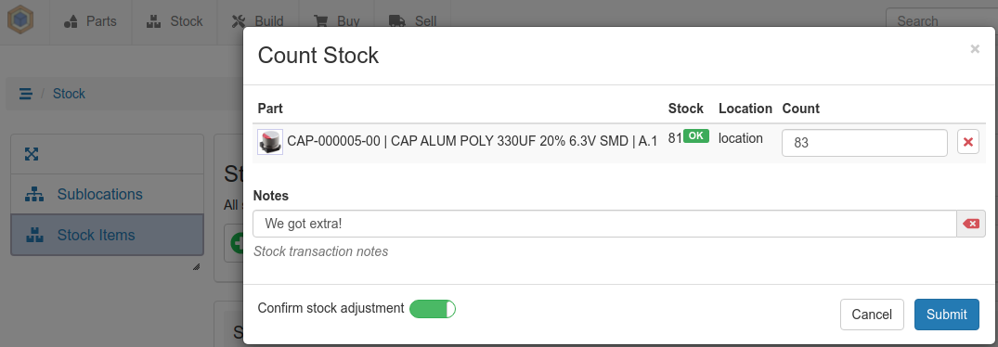The width and height of the screenshot is (998, 347).
Task: Clear the Notes field with backspace icon
Action: coord(971,224)
